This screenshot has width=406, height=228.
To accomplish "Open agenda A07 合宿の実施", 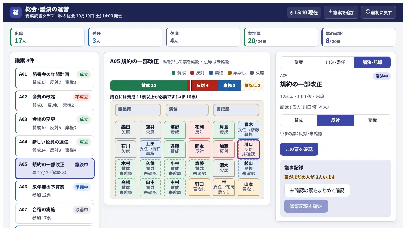I will coord(55,213).
